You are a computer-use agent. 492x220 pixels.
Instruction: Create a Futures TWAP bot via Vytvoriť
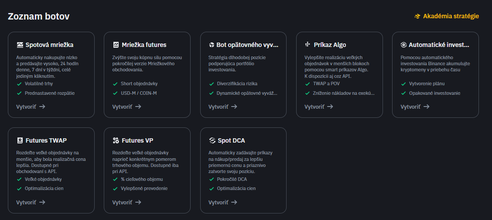(27, 202)
